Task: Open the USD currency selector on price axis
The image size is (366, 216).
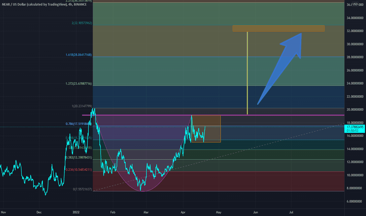Action: [x=355, y=4]
